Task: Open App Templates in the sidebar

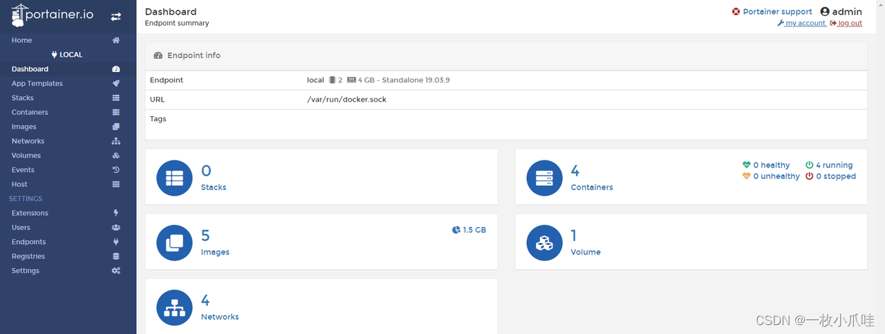Action: click(68, 84)
